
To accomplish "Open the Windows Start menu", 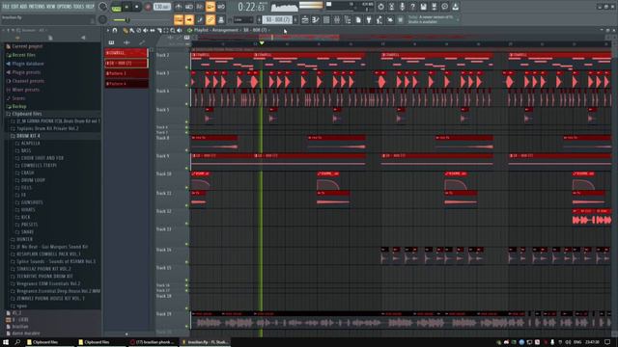I will [x=6, y=342].
